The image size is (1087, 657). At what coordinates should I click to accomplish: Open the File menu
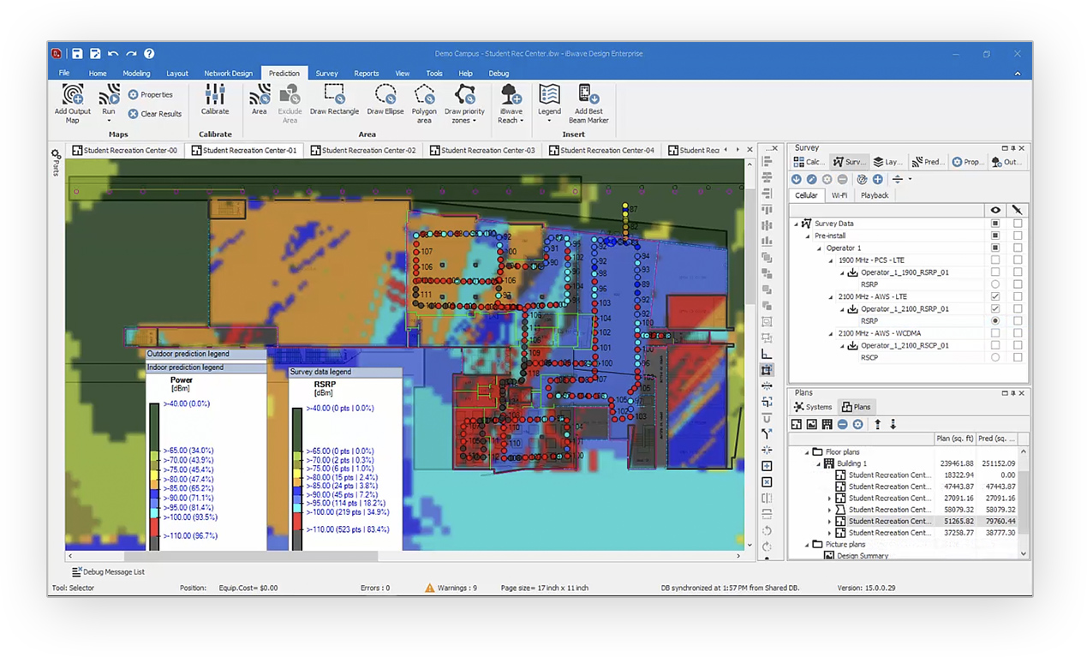[x=64, y=74]
